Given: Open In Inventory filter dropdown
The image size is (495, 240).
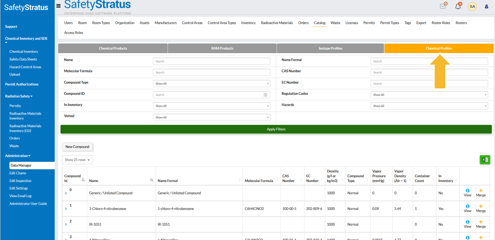Looking at the screenshot, I should click(x=211, y=106).
